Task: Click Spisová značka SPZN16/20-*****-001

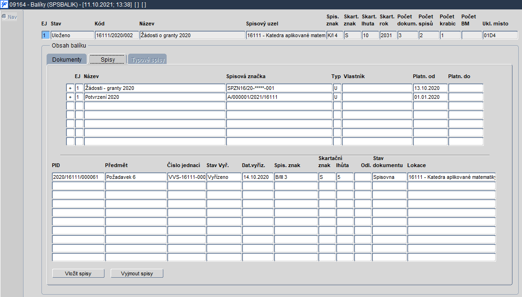Action: point(279,88)
